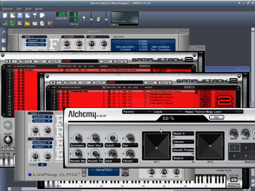Show the Beat+Bassline Editor with the green squares icon
Viewport: 255px width, 191px height.
tap(12, 23)
